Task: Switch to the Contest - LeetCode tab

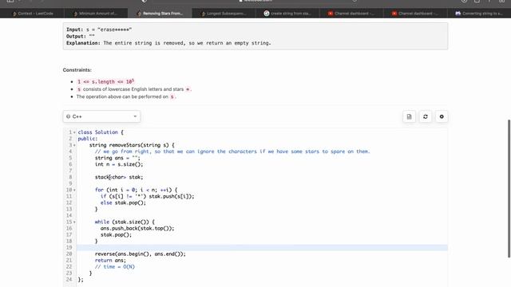Action: (32, 14)
